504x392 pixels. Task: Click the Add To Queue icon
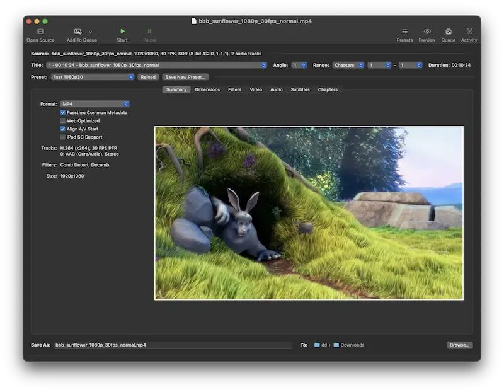77,32
